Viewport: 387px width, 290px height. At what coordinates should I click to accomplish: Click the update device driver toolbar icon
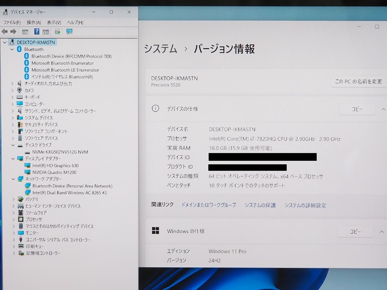57,32
